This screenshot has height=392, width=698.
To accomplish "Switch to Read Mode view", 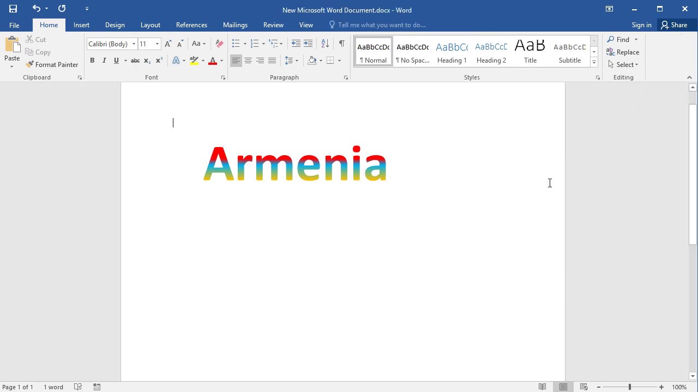I will point(542,387).
